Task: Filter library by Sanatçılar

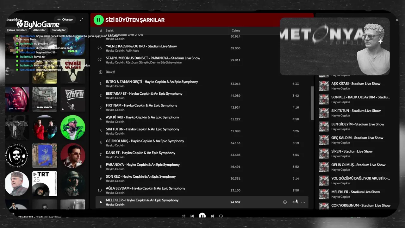Action: click(59, 30)
